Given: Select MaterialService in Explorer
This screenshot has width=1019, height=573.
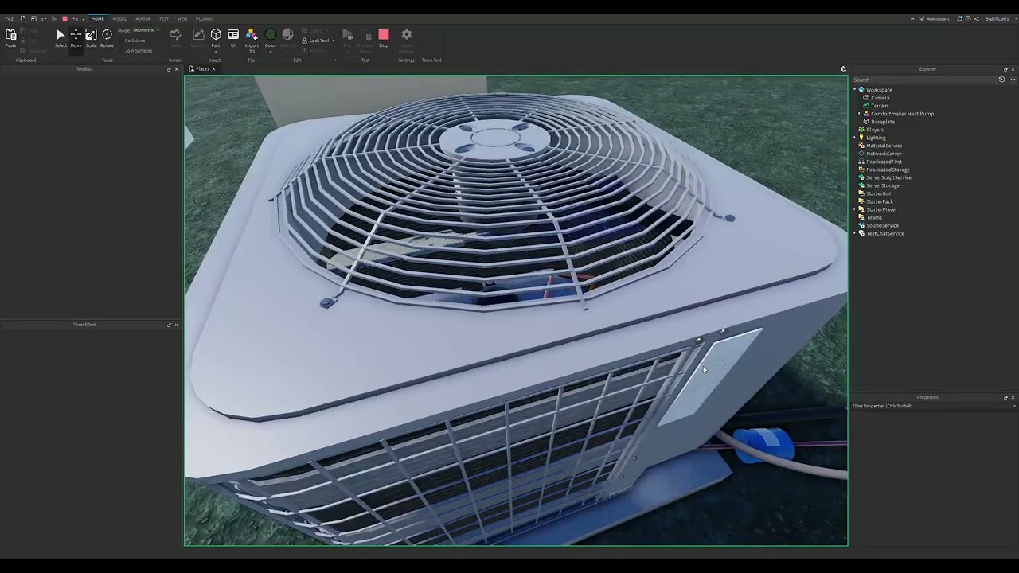Looking at the screenshot, I should coord(884,146).
